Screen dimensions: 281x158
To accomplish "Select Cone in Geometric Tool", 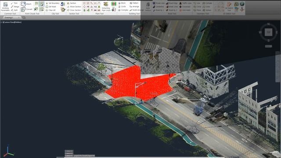I will [206, 7].
